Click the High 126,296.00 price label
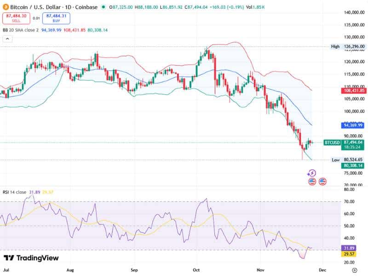This screenshot has width=368, height=276. [347, 46]
